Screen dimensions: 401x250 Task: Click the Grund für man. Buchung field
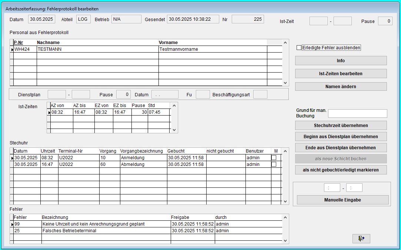[358, 113]
